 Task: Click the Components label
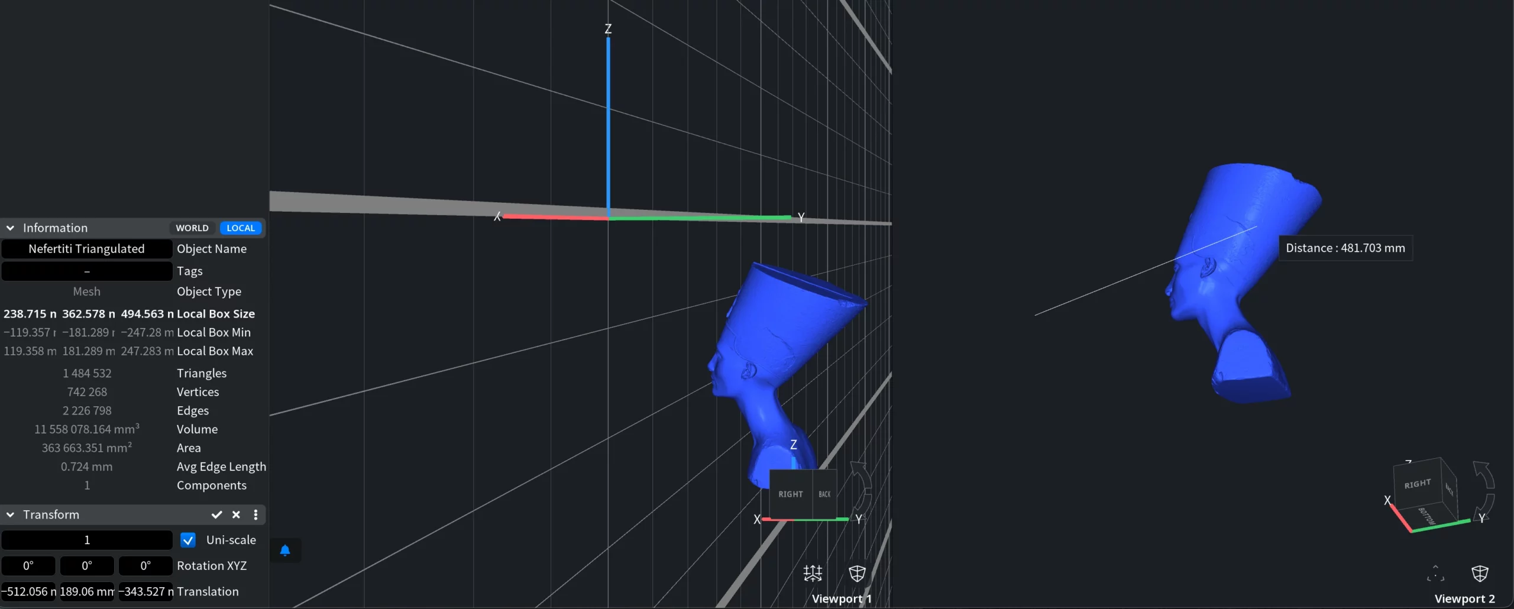(211, 485)
